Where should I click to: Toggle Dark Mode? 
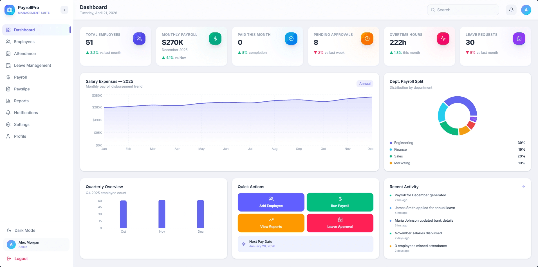click(x=24, y=230)
